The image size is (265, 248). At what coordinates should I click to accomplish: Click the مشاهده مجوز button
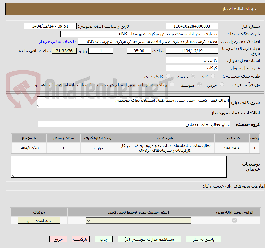point(39,221)
